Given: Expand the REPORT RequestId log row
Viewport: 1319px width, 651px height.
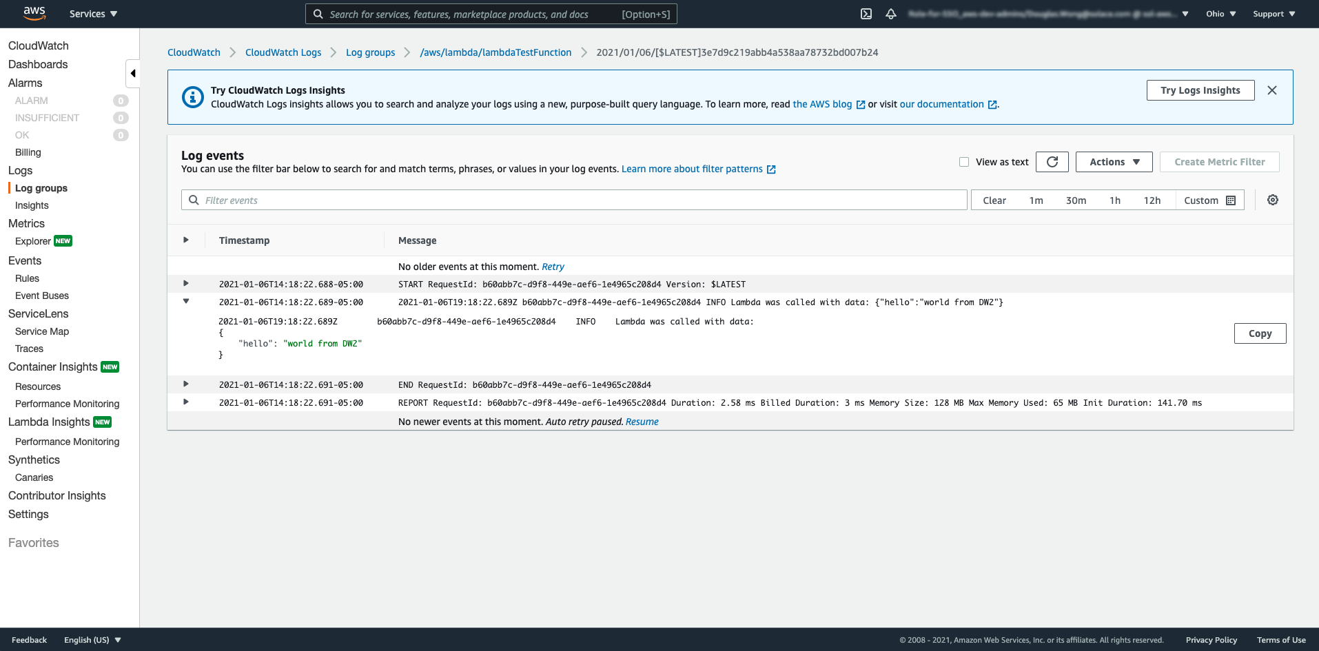Looking at the screenshot, I should (x=186, y=402).
